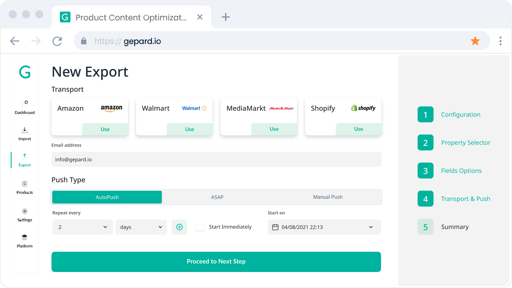This screenshot has height=288, width=512.
Task: Select the AutoPush push type
Action: click(107, 197)
